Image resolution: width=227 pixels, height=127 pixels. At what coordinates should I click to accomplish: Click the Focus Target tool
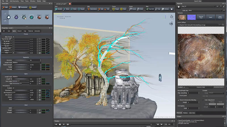click(x=116, y=9)
